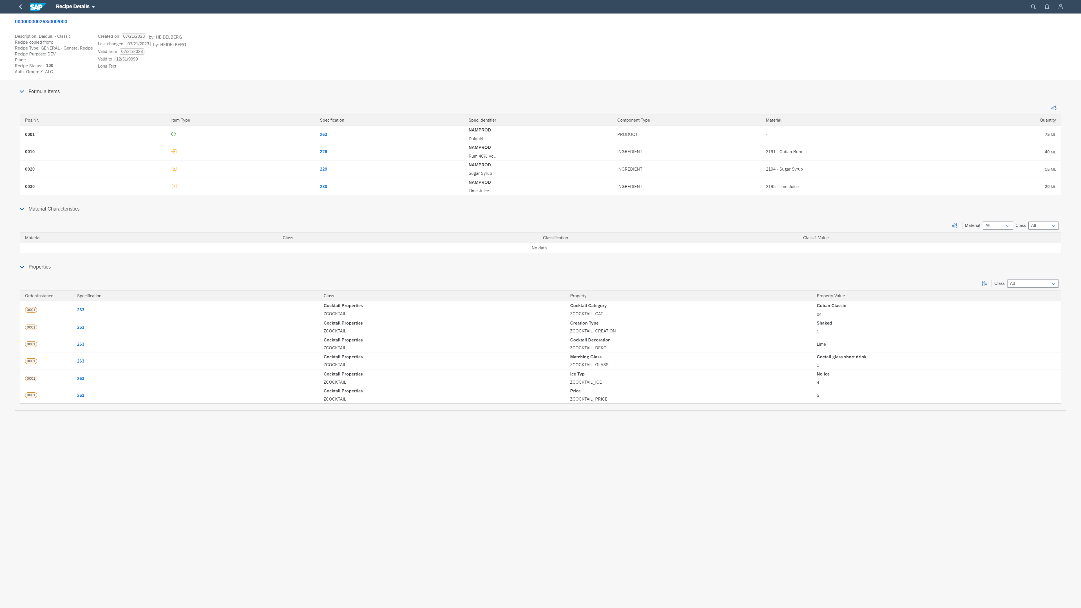Open specification 226 link
The height and width of the screenshot is (608, 1081).
[323, 152]
